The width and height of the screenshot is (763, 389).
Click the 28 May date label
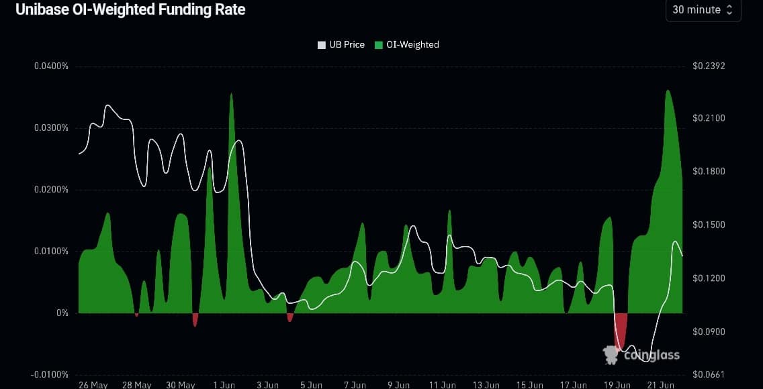[136, 384]
